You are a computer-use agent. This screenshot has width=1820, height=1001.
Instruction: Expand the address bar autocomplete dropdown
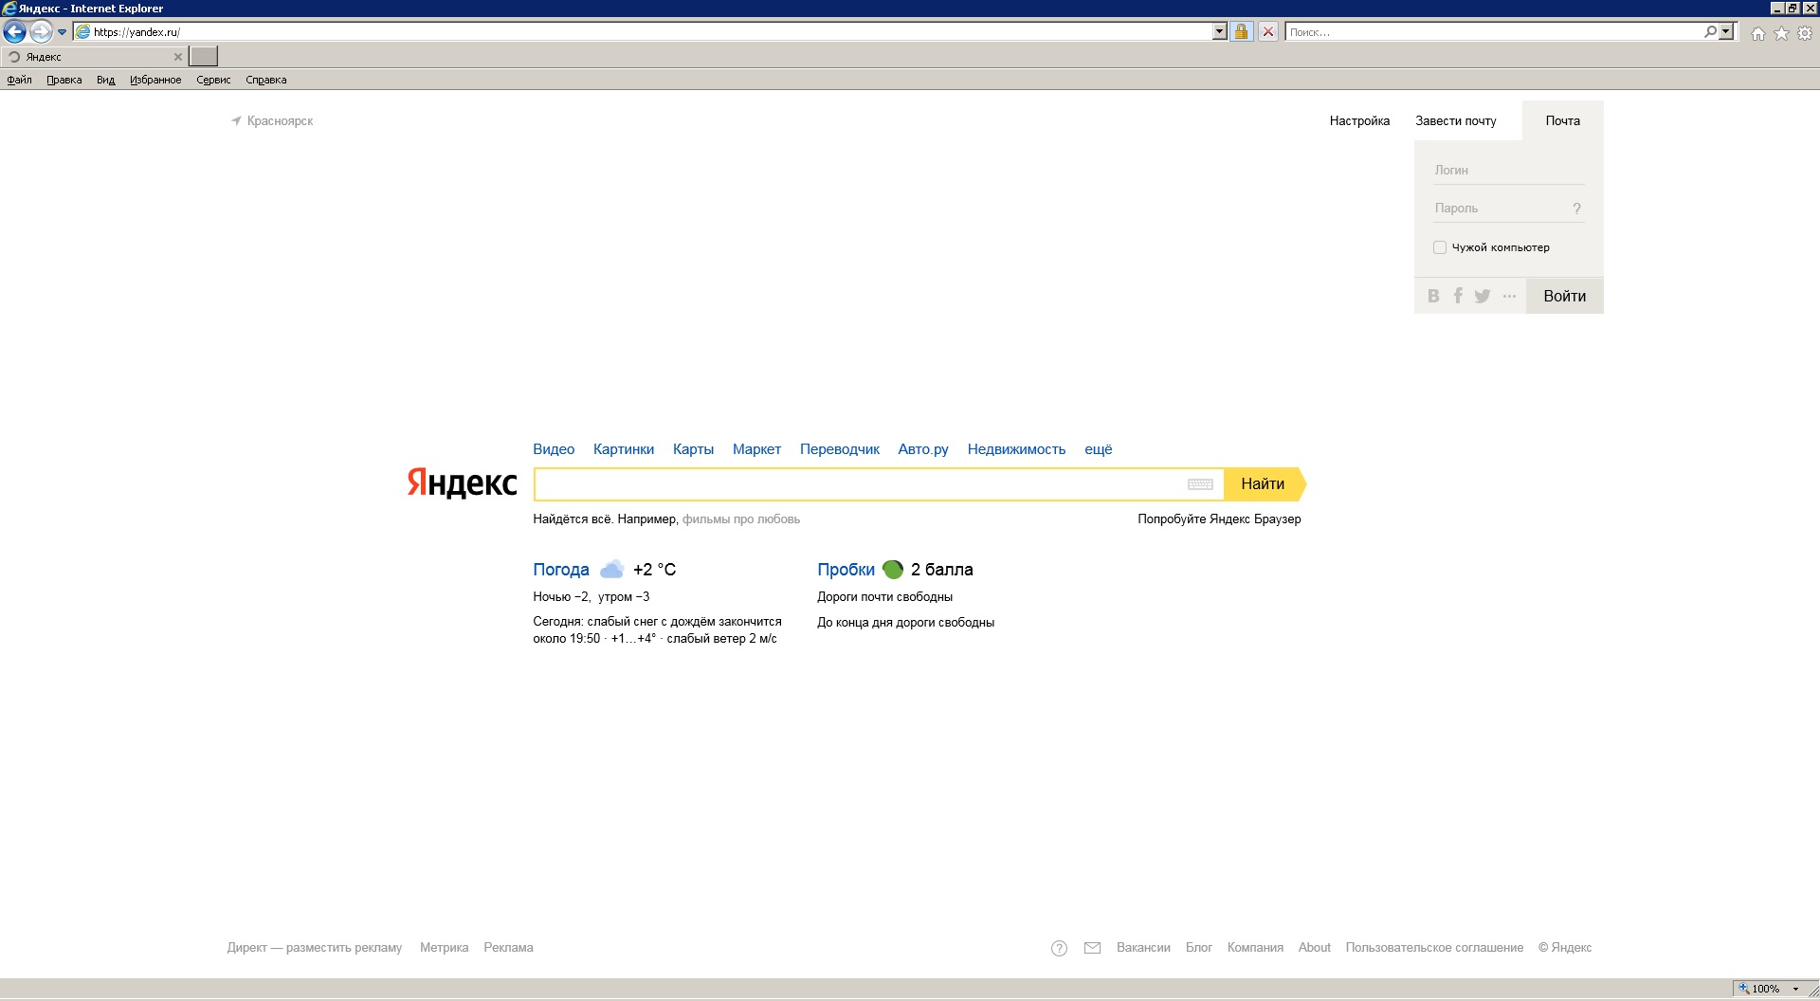pos(1220,32)
